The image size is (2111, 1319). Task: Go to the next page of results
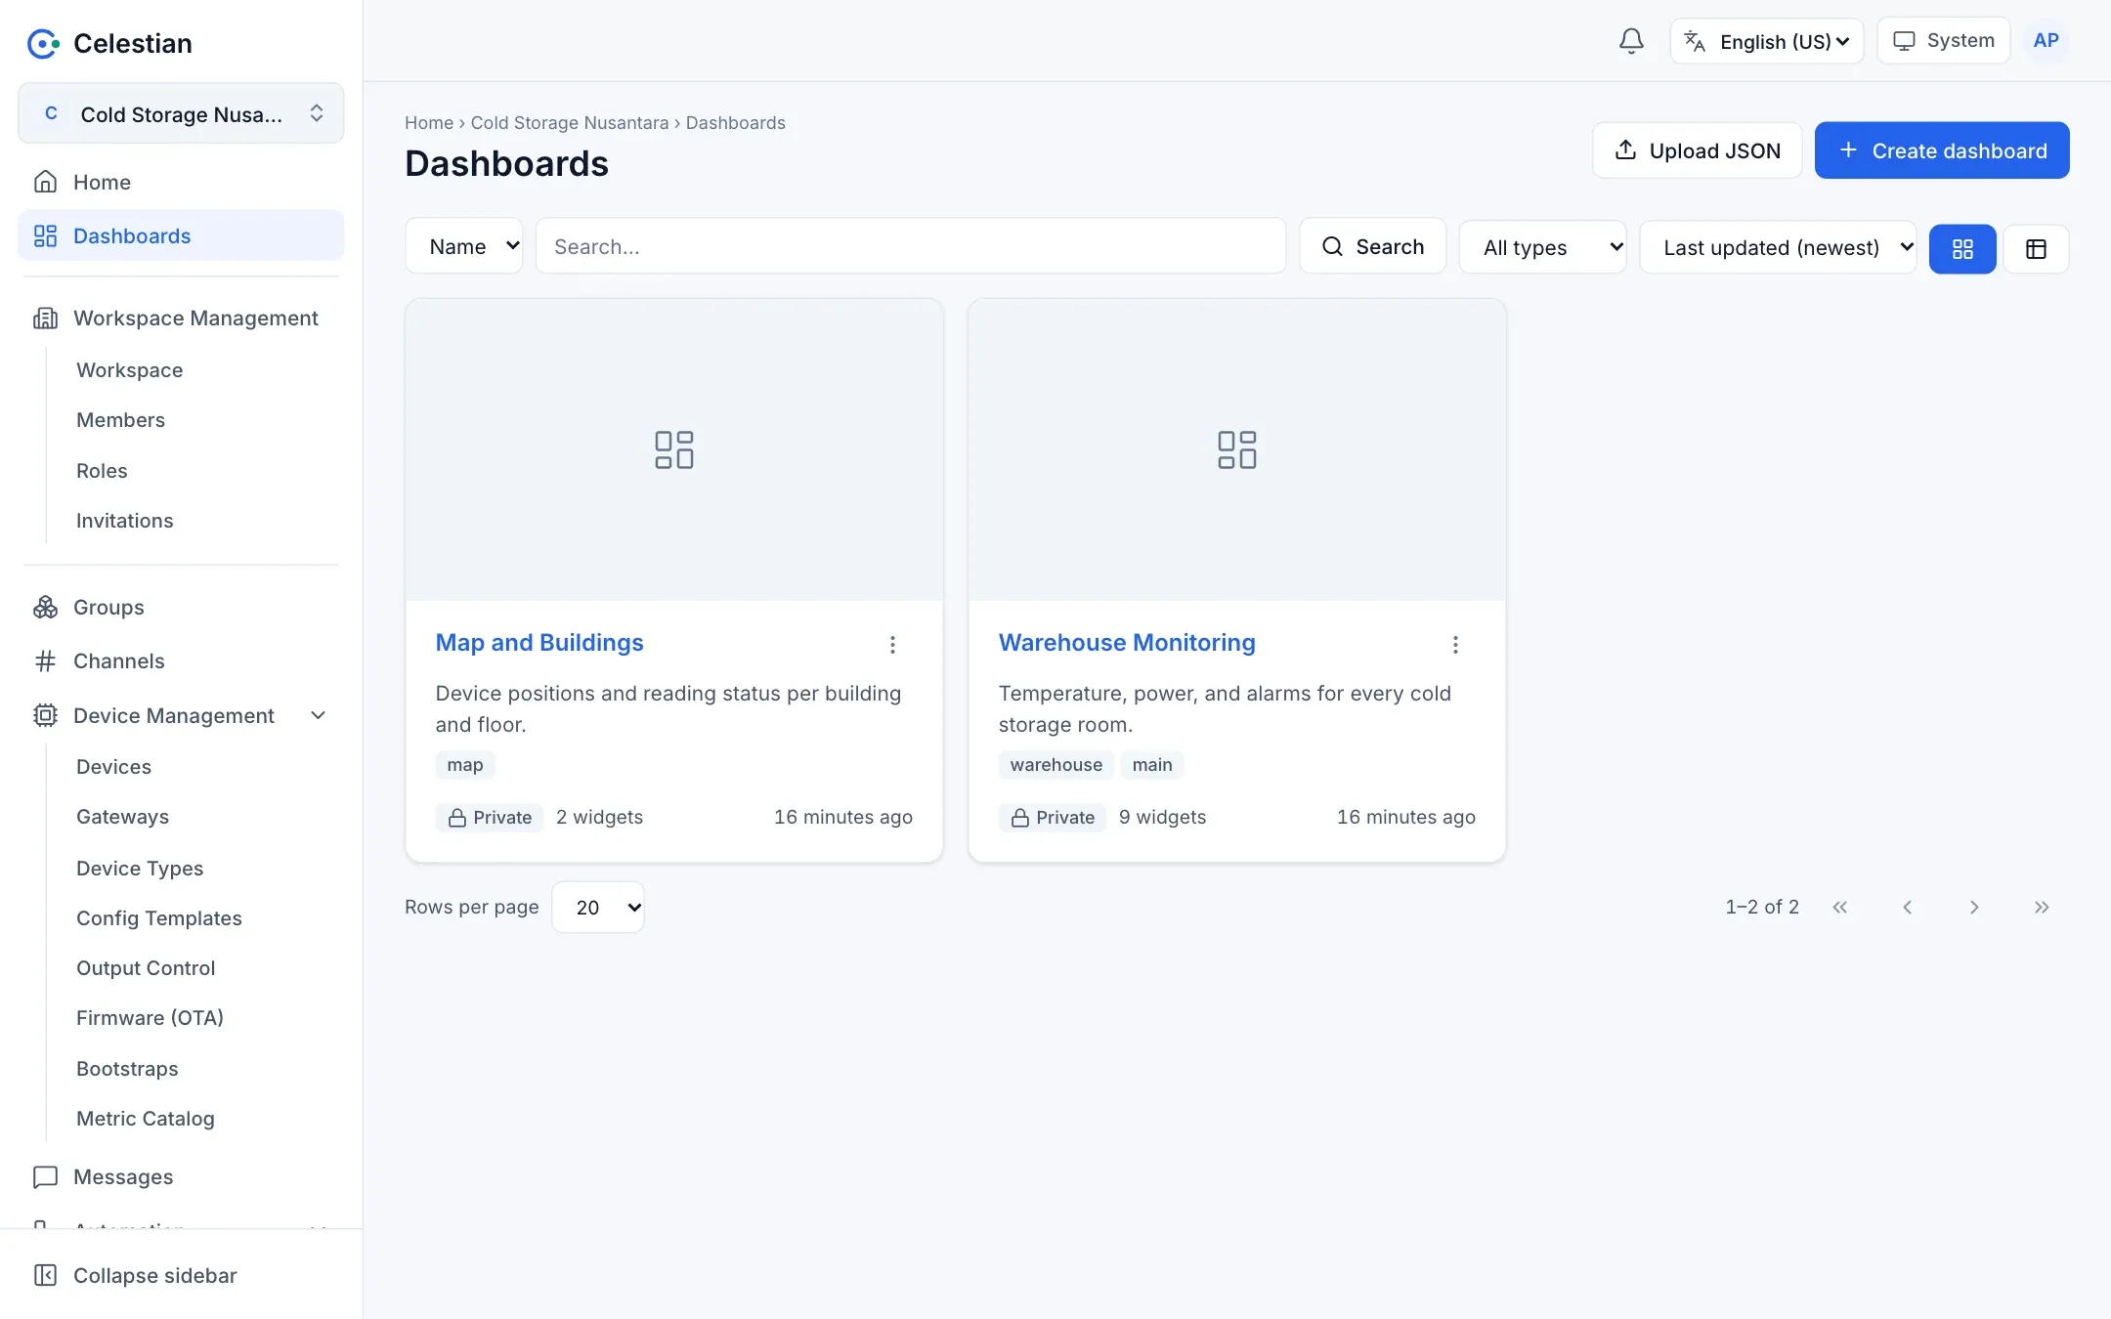coord(1974,908)
